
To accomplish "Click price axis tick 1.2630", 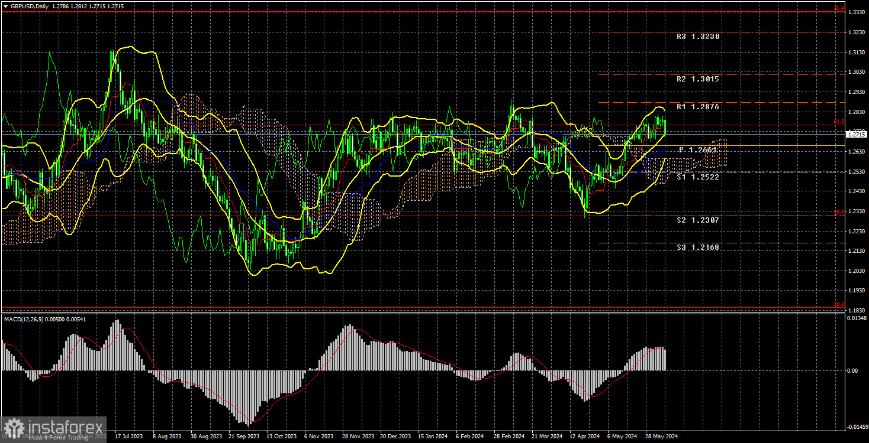I will 856,152.
